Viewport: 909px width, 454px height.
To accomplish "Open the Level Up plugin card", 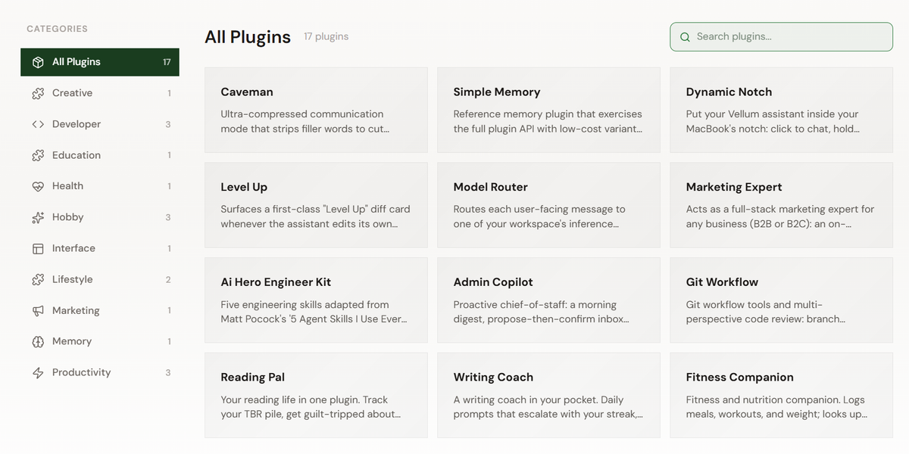I will point(316,205).
